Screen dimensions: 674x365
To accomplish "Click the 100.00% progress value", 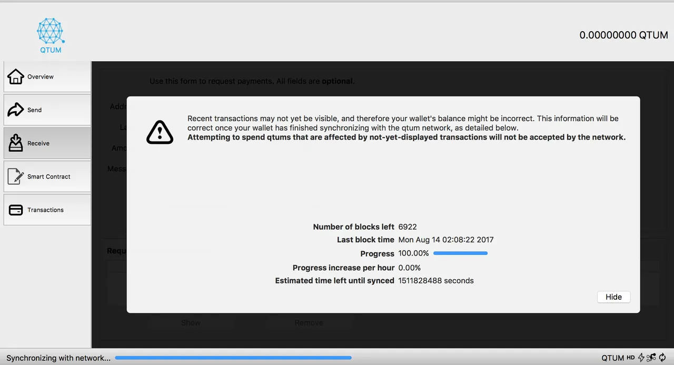I will coord(413,253).
